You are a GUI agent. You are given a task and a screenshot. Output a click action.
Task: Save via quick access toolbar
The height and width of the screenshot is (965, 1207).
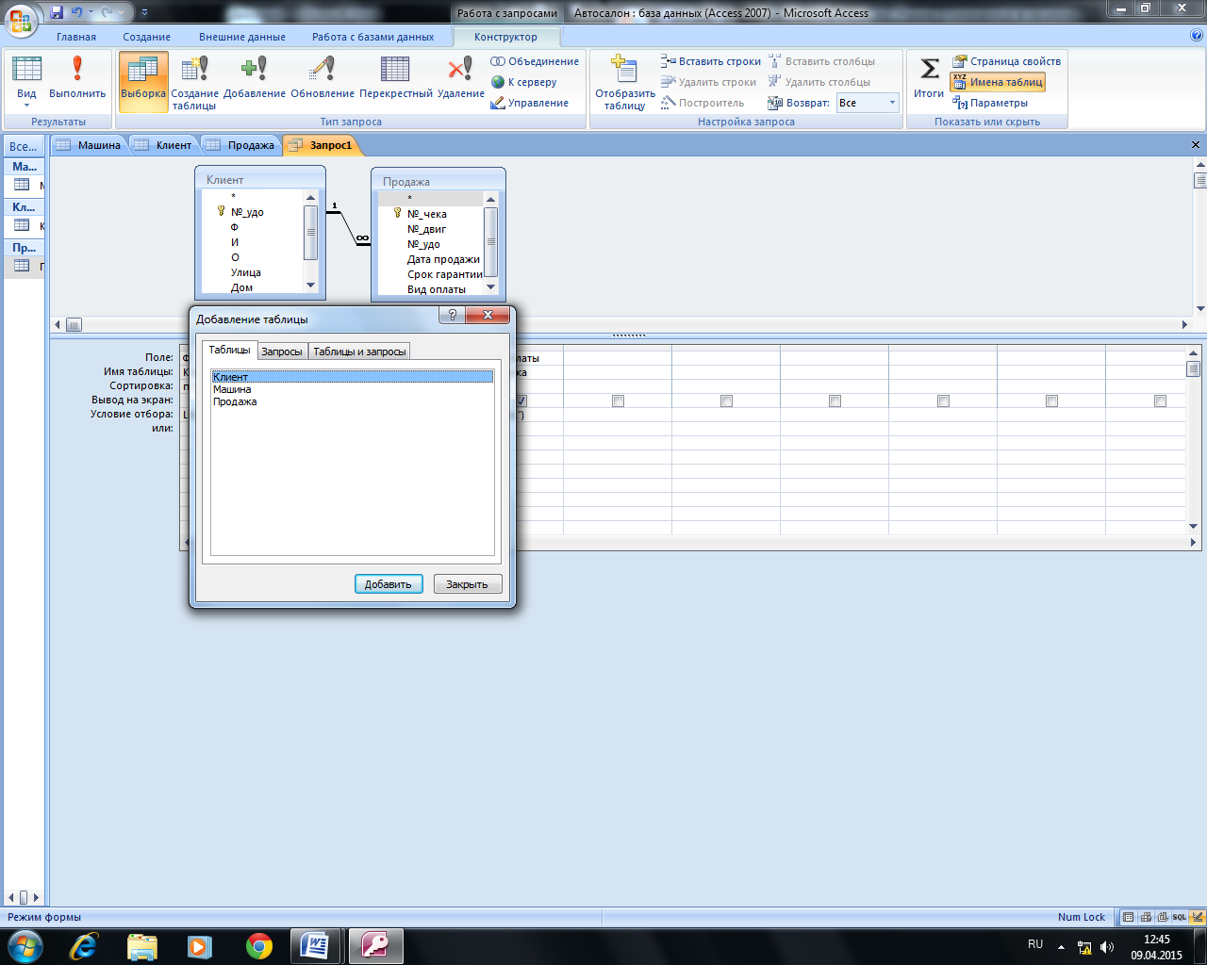pos(58,13)
